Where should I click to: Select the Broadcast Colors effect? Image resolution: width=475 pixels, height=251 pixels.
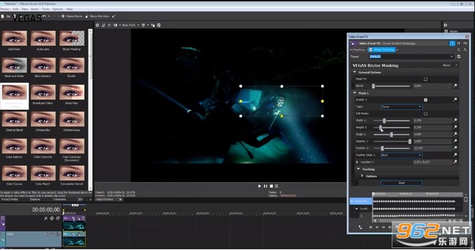point(43,92)
